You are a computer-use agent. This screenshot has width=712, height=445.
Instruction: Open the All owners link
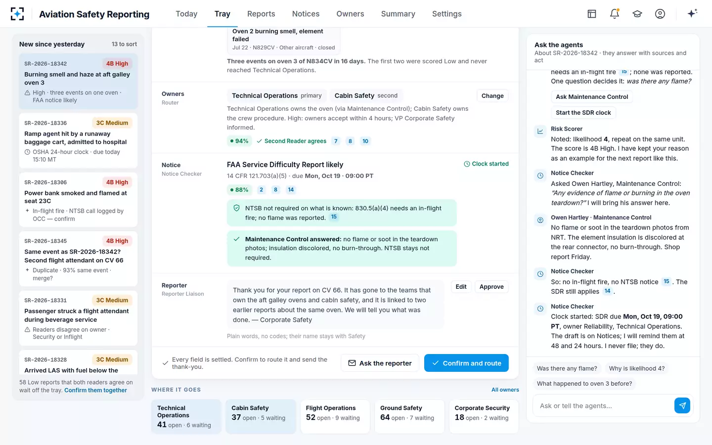(x=505, y=390)
